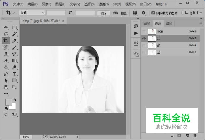Delete the current channel
Viewport: 205px width, 140px height.
point(195,136)
